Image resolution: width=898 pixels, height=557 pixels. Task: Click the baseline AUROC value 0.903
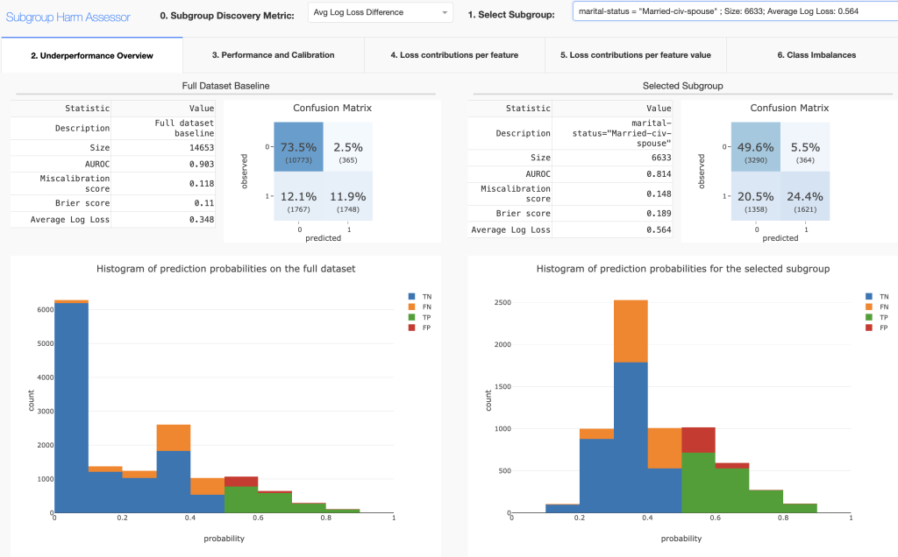tap(202, 164)
